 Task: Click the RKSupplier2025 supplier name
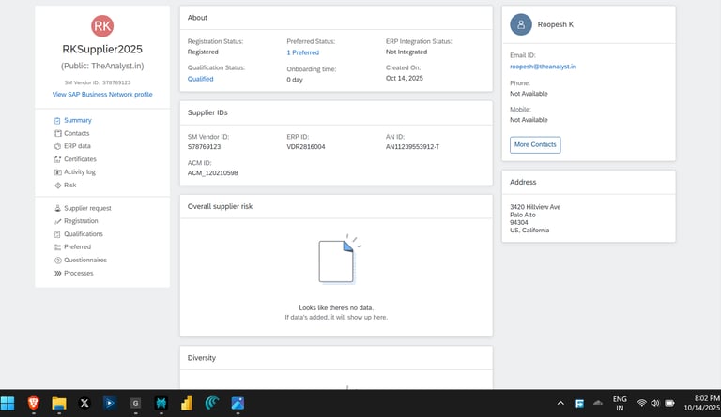pyautogui.click(x=102, y=49)
